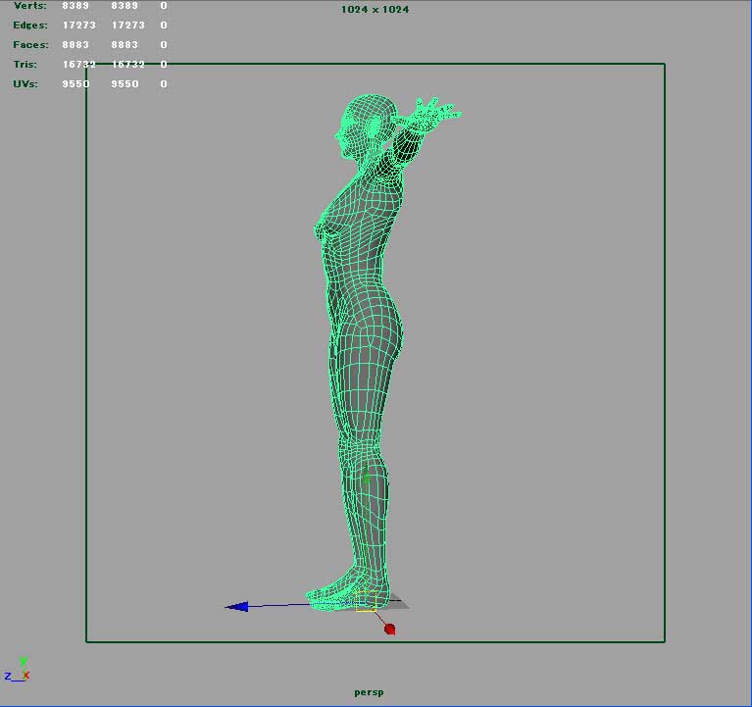
Task: Click the 1024 x 1024 resolution label
Action: coord(375,10)
